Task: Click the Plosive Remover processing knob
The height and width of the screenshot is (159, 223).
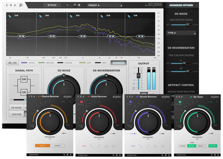Action: 50,122
